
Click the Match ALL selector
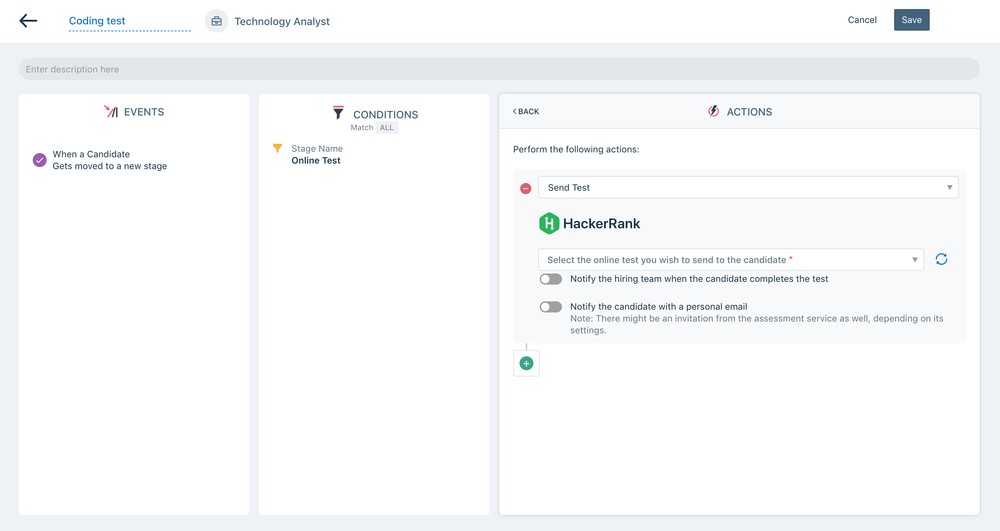click(x=386, y=128)
